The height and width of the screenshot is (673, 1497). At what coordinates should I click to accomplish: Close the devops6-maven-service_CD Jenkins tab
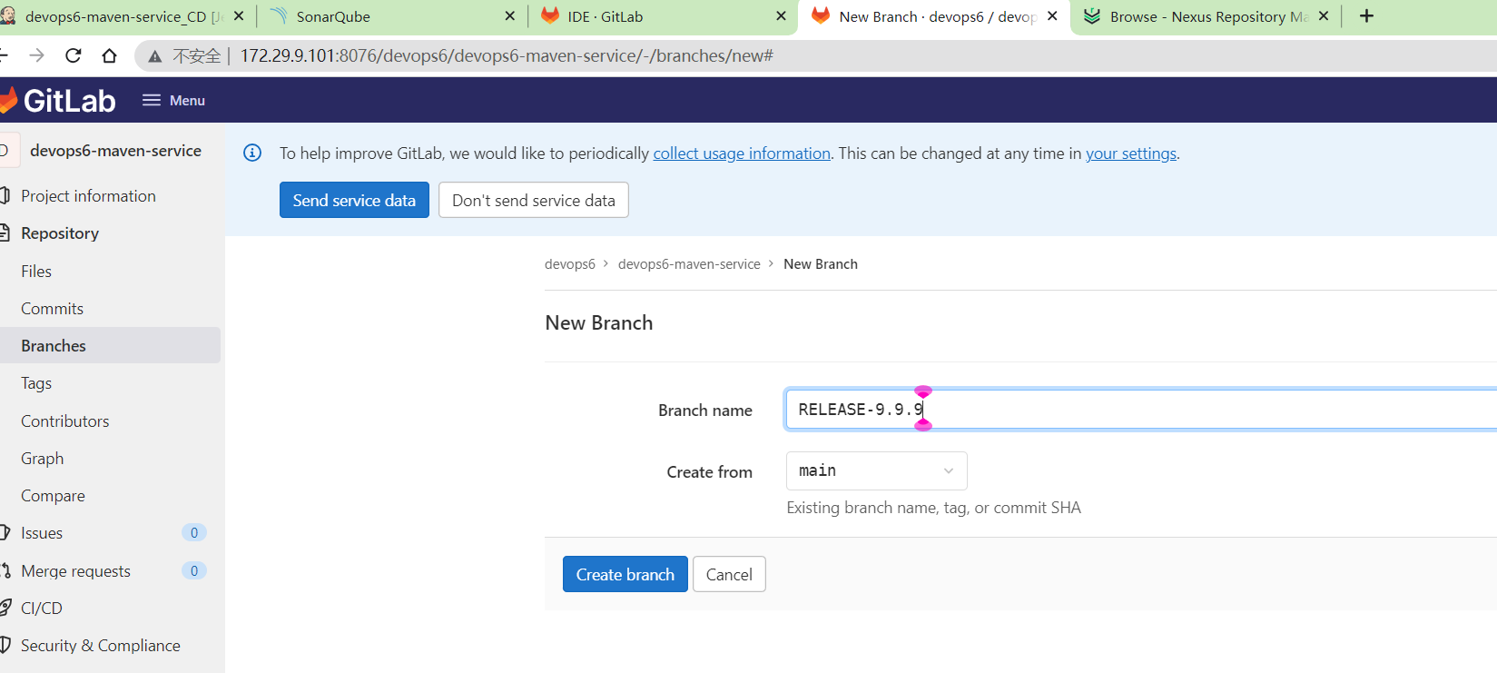(x=239, y=16)
